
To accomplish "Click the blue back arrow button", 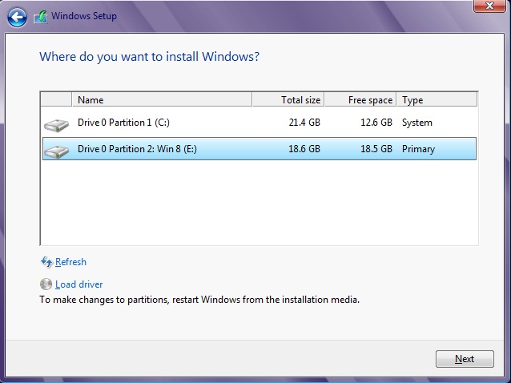I will [x=17, y=17].
